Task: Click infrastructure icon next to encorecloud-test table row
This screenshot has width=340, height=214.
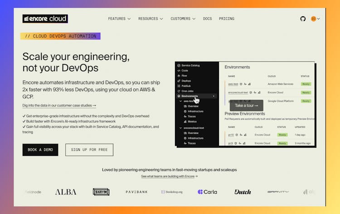Action: click(251, 93)
